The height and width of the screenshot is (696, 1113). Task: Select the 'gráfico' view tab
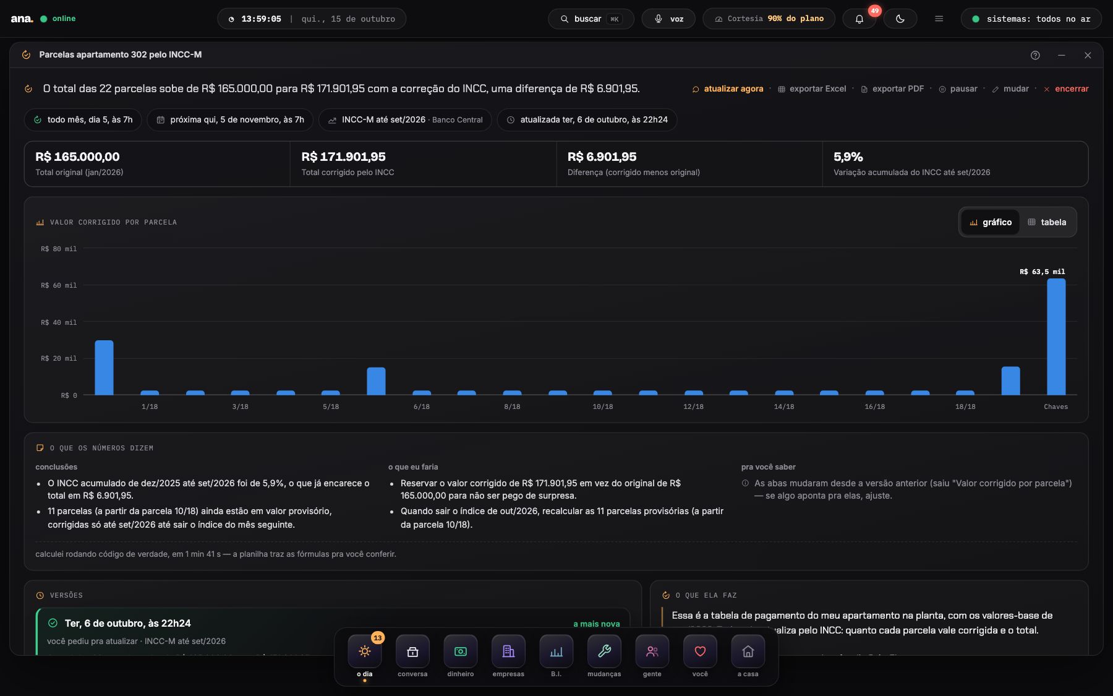(x=991, y=222)
